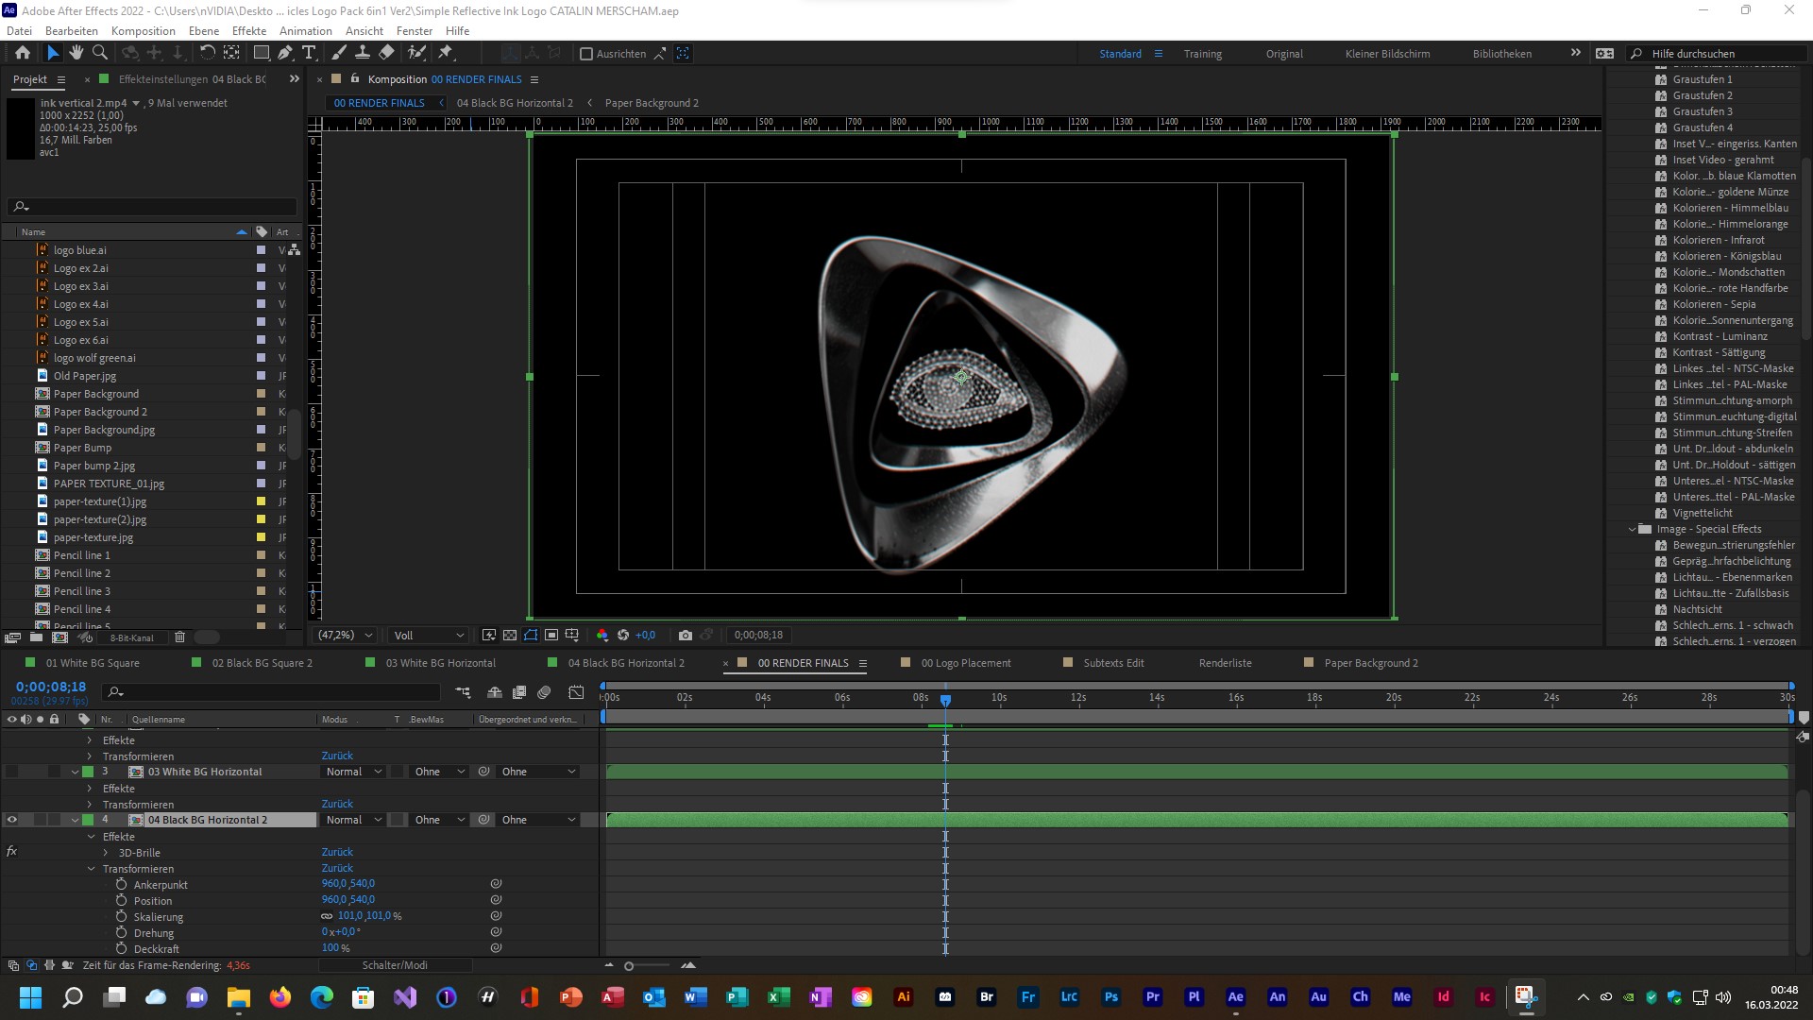Select the Hand tool
Screen dimensions: 1813x1020
click(76, 53)
